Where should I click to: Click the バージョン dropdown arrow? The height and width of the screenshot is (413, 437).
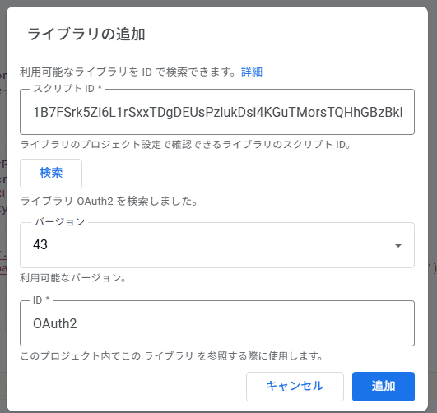coord(398,245)
